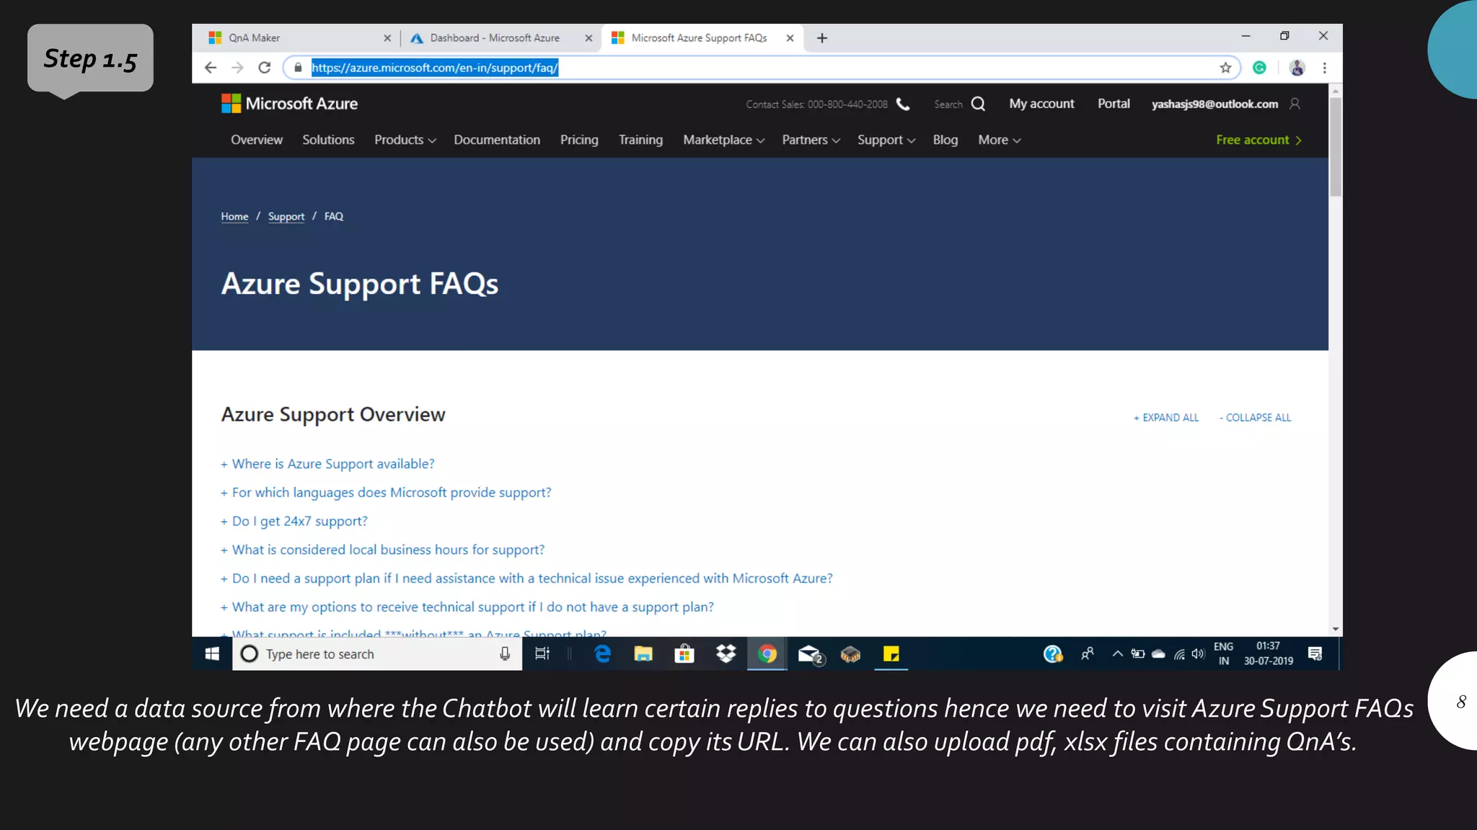Click the taskbar microphone icon
This screenshot has height=830, width=1477.
[505, 653]
